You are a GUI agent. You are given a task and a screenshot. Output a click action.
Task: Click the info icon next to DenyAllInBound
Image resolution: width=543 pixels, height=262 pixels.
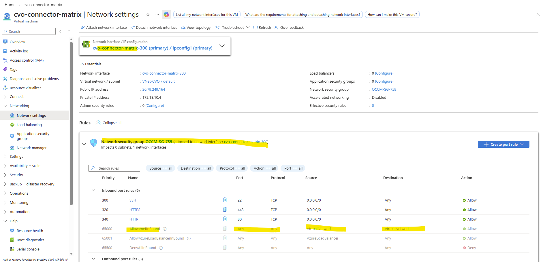coord(161,248)
